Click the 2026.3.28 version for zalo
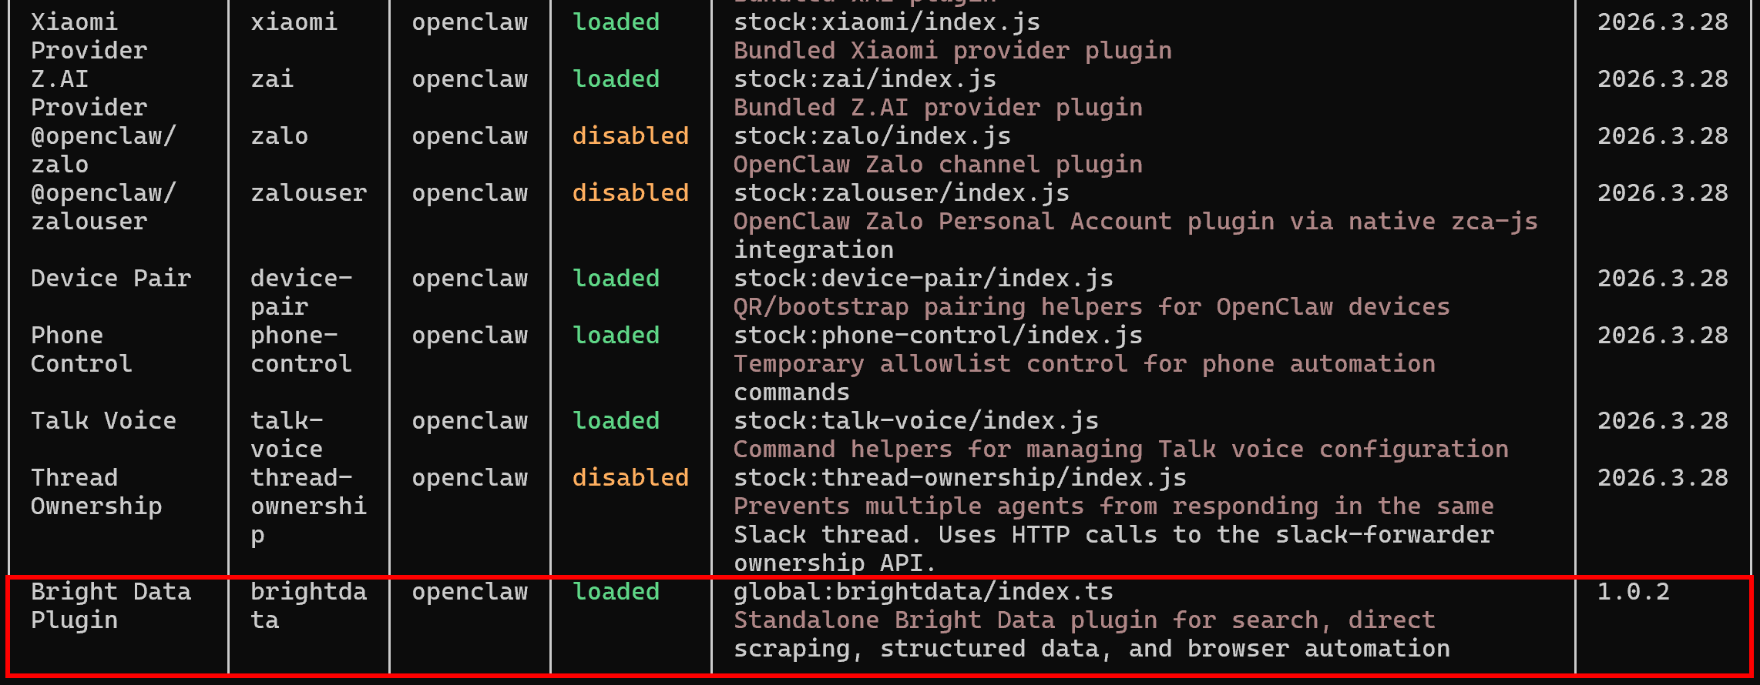The height and width of the screenshot is (685, 1760). click(x=1662, y=136)
